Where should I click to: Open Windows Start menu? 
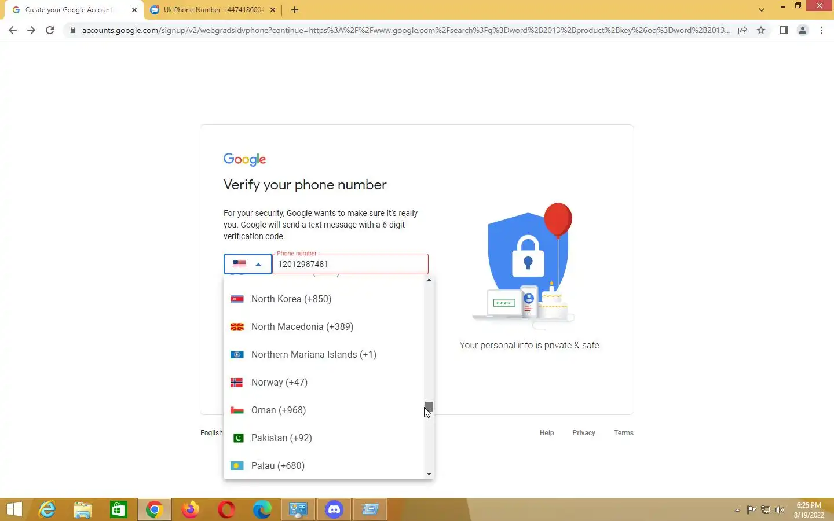tap(14, 509)
